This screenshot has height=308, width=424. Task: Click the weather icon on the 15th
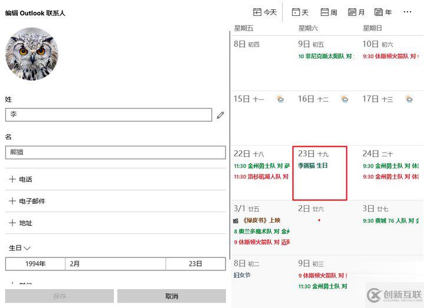(280, 99)
